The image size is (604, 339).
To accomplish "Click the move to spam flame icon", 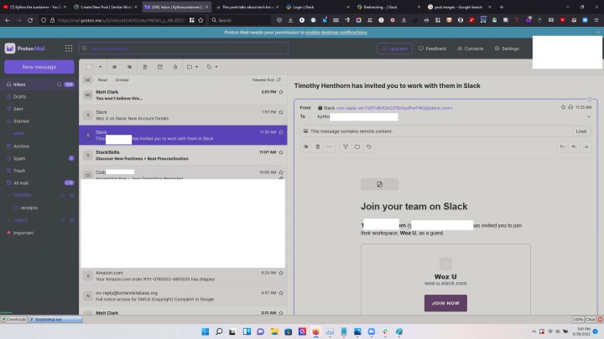I will click(175, 67).
